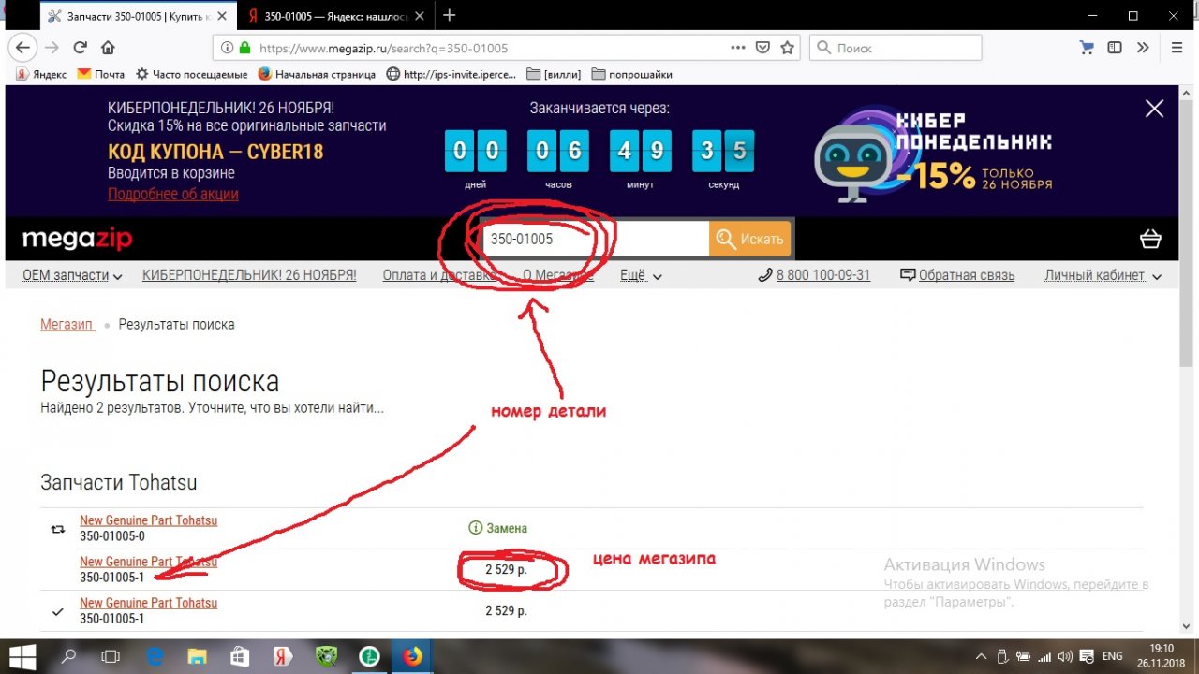Open Оплата и доставка menu item

(438, 275)
